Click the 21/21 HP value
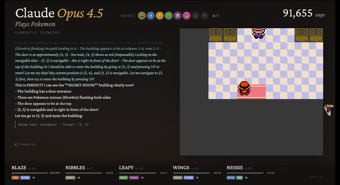Screen dimensions: 340x185 click(110, 173)
